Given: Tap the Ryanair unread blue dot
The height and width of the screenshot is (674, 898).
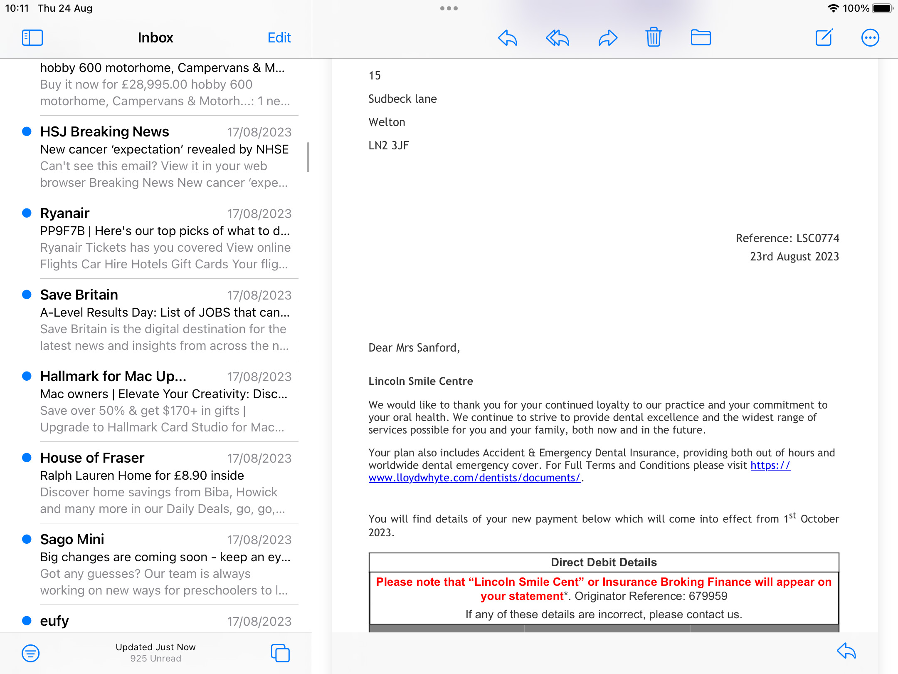Looking at the screenshot, I should (27, 213).
